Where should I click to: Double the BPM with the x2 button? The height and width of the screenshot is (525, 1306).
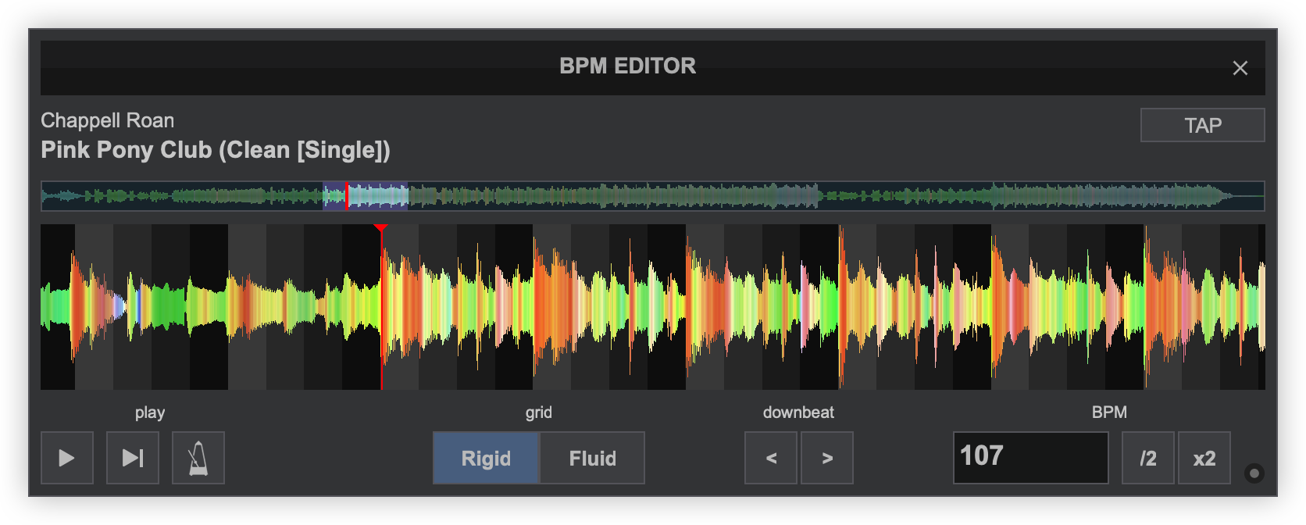click(x=1204, y=458)
